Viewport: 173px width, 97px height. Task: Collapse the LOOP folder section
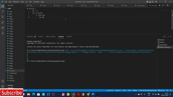click(9, 8)
